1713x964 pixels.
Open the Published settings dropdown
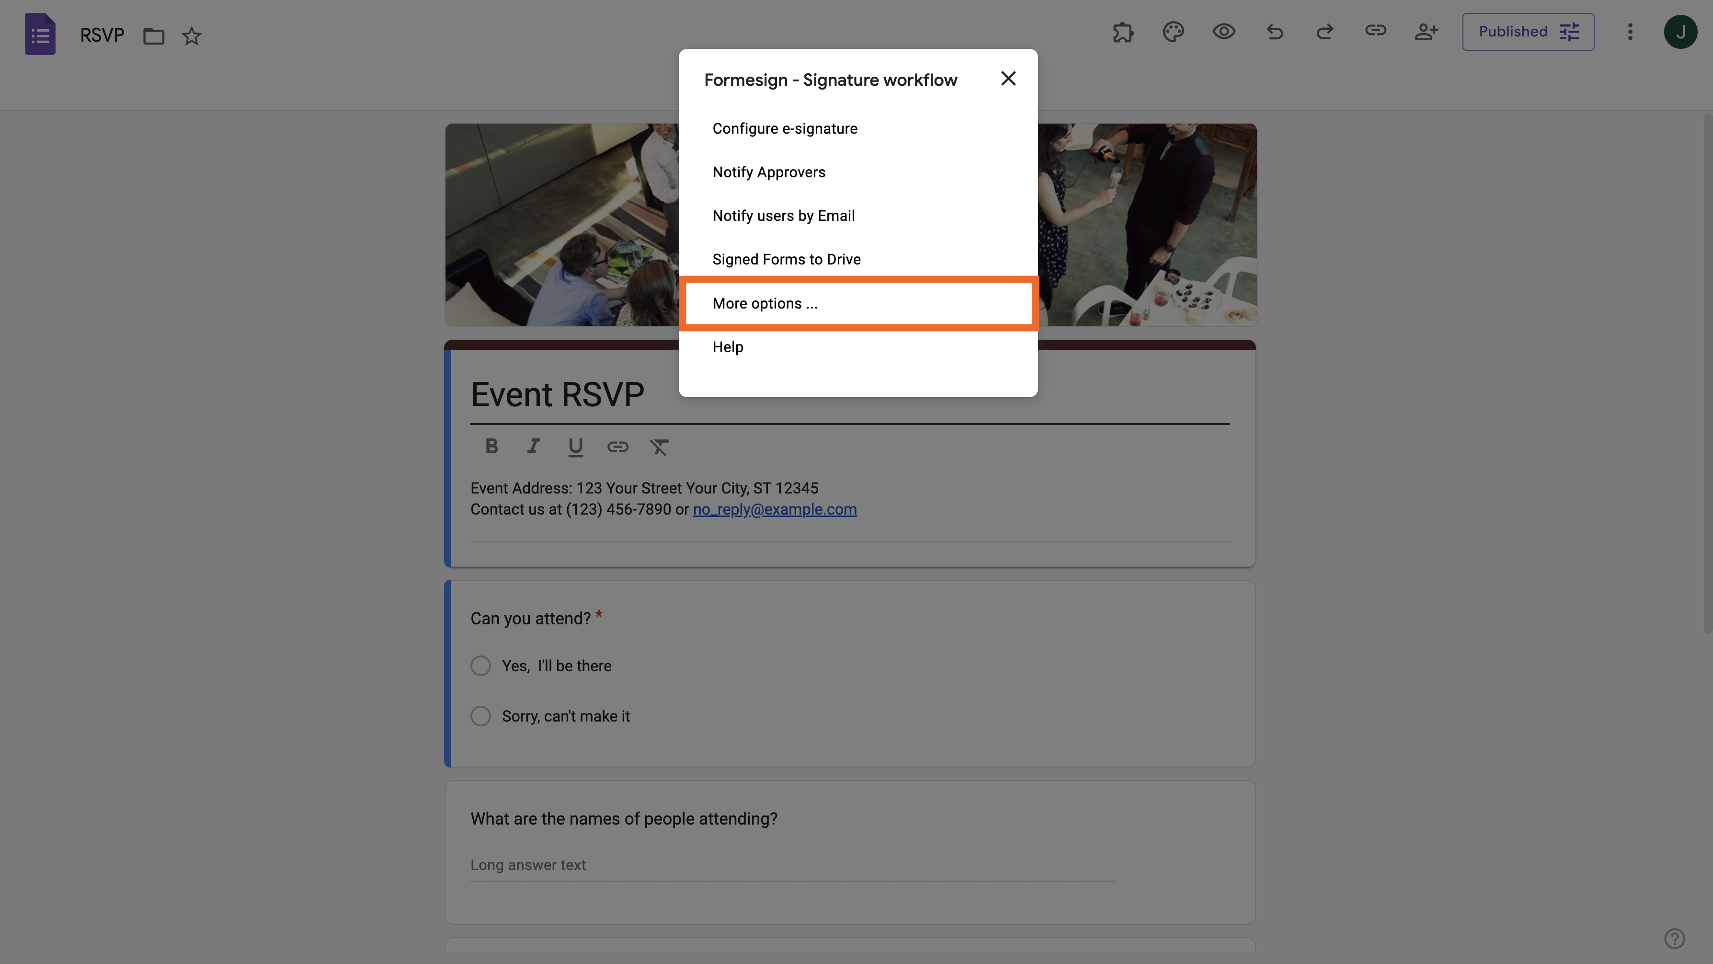[1528, 32]
